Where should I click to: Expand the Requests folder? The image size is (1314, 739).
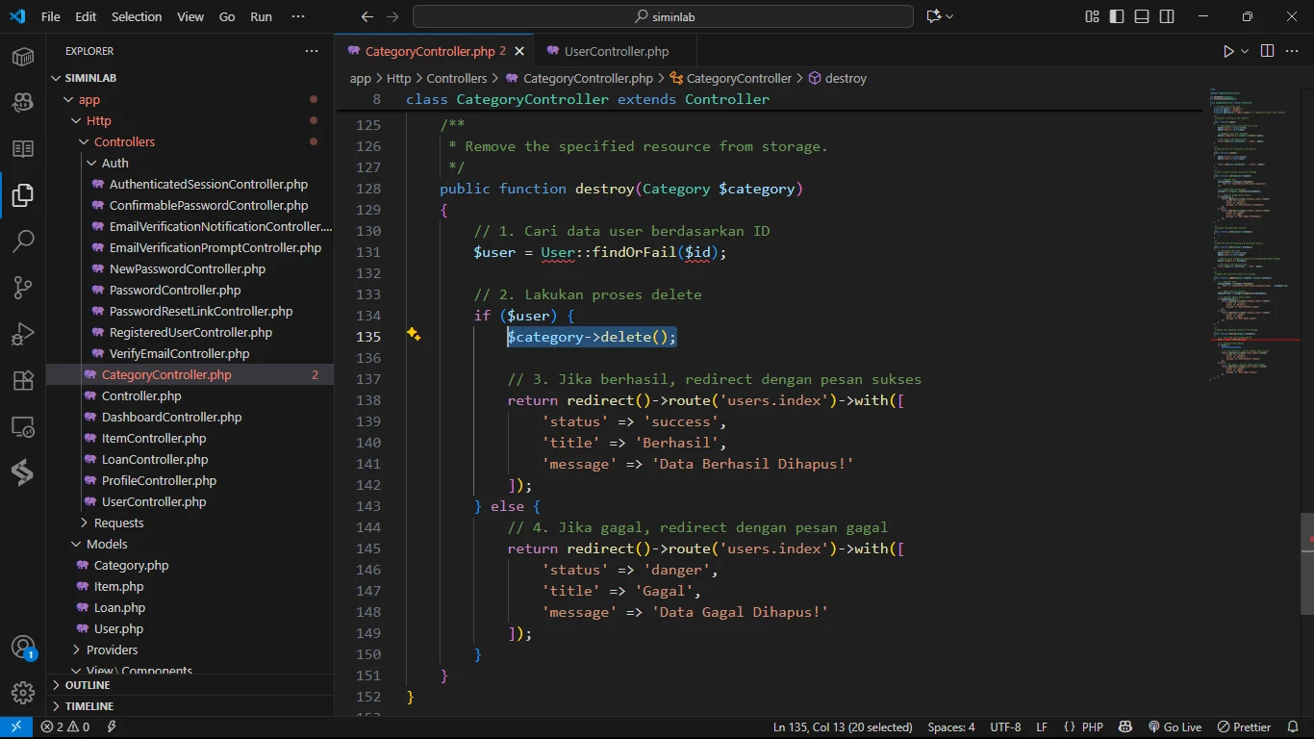[118, 522]
